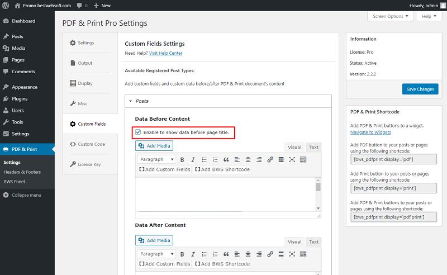Image resolution: width=447 pixels, height=275 pixels.
Task: Select the [bws_pdfprint display='pdf'] shortcode field
Action: [393, 159]
